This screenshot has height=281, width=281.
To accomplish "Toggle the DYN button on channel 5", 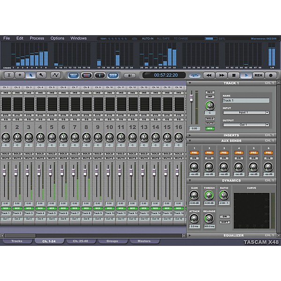I will pyautogui.click(x=52, y=115).
